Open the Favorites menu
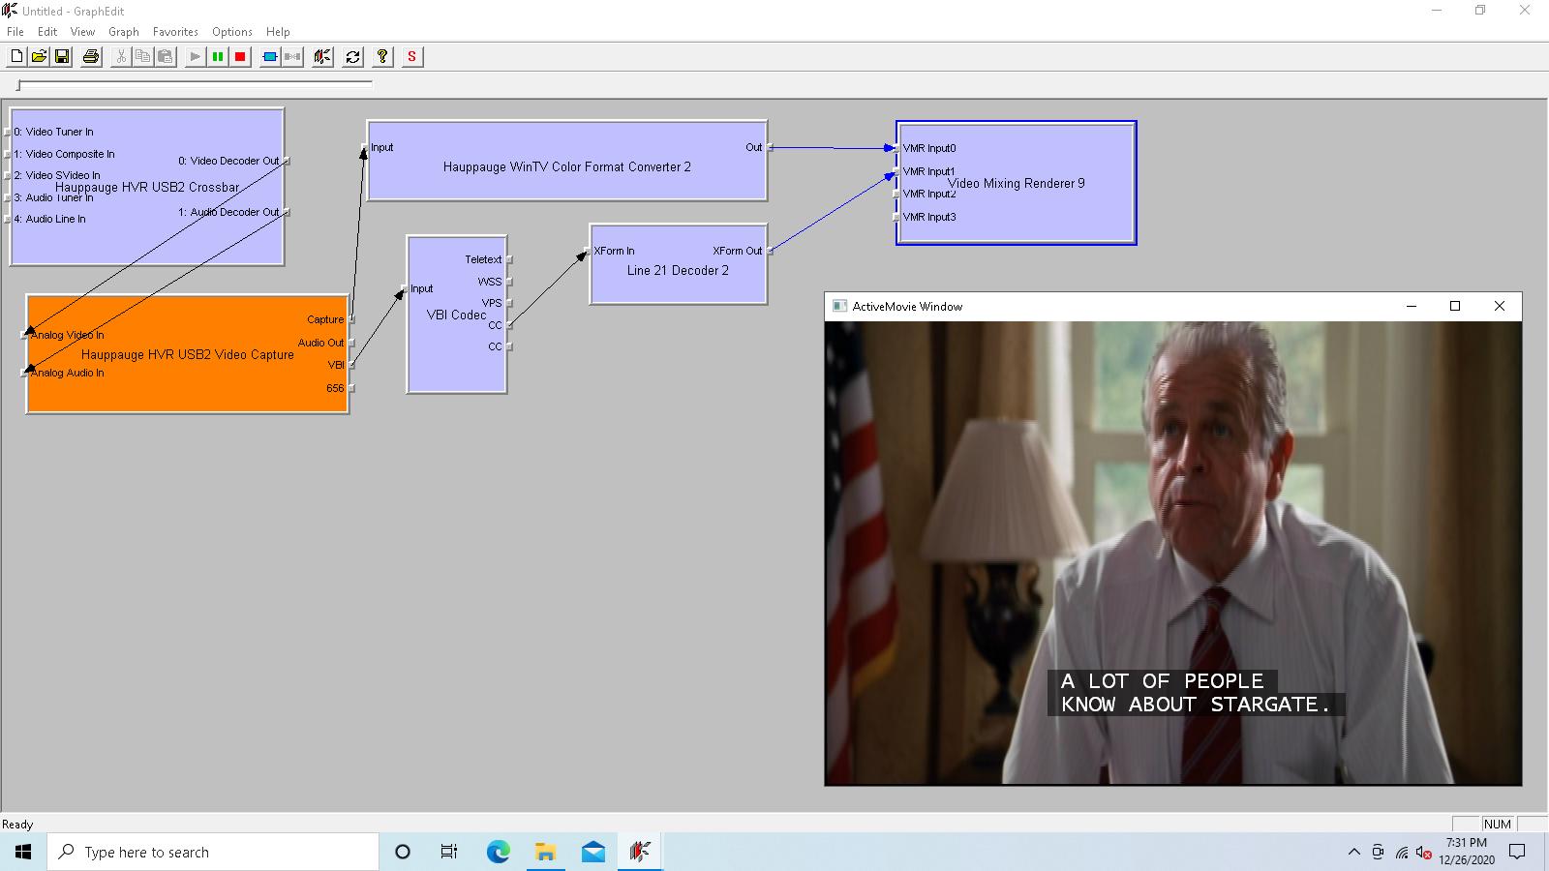Image resolution: width=1549 pixels, height=871 pixels. (175, 32)
